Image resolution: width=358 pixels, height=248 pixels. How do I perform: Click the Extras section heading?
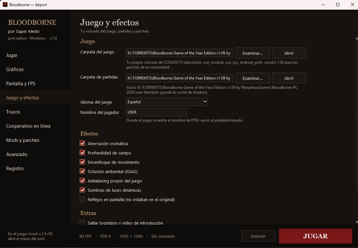pyautogui.click(x=88, y=213)
